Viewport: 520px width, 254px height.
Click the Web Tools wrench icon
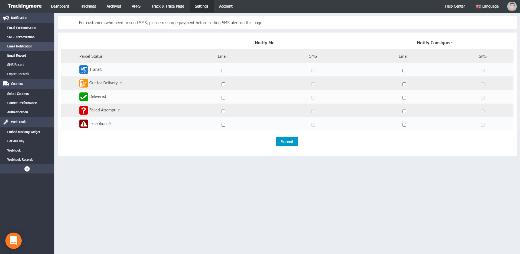coord(6,122)
